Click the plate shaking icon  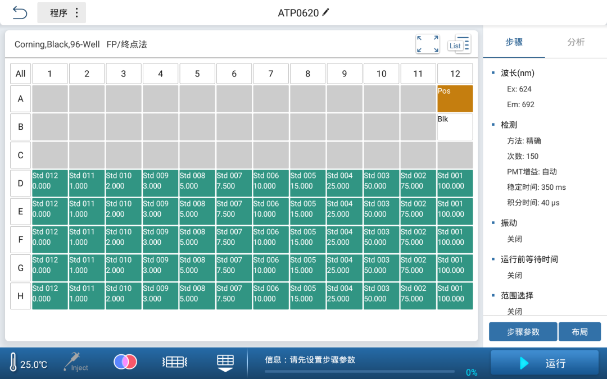(x=175, y=362)
